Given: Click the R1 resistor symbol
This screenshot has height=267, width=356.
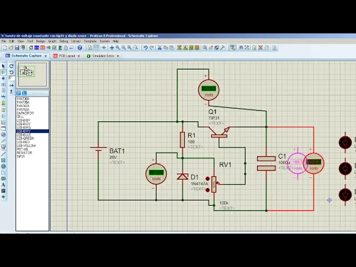Looking at the screenshot, I should coord(182,140).
